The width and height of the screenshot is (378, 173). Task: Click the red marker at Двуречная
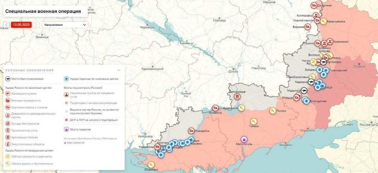tap(314, 5)
